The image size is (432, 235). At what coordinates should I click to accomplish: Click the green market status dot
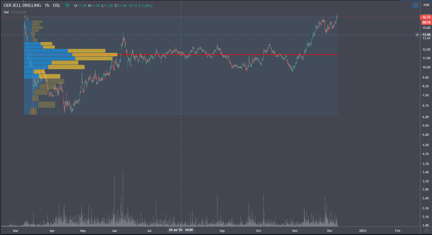67,5
